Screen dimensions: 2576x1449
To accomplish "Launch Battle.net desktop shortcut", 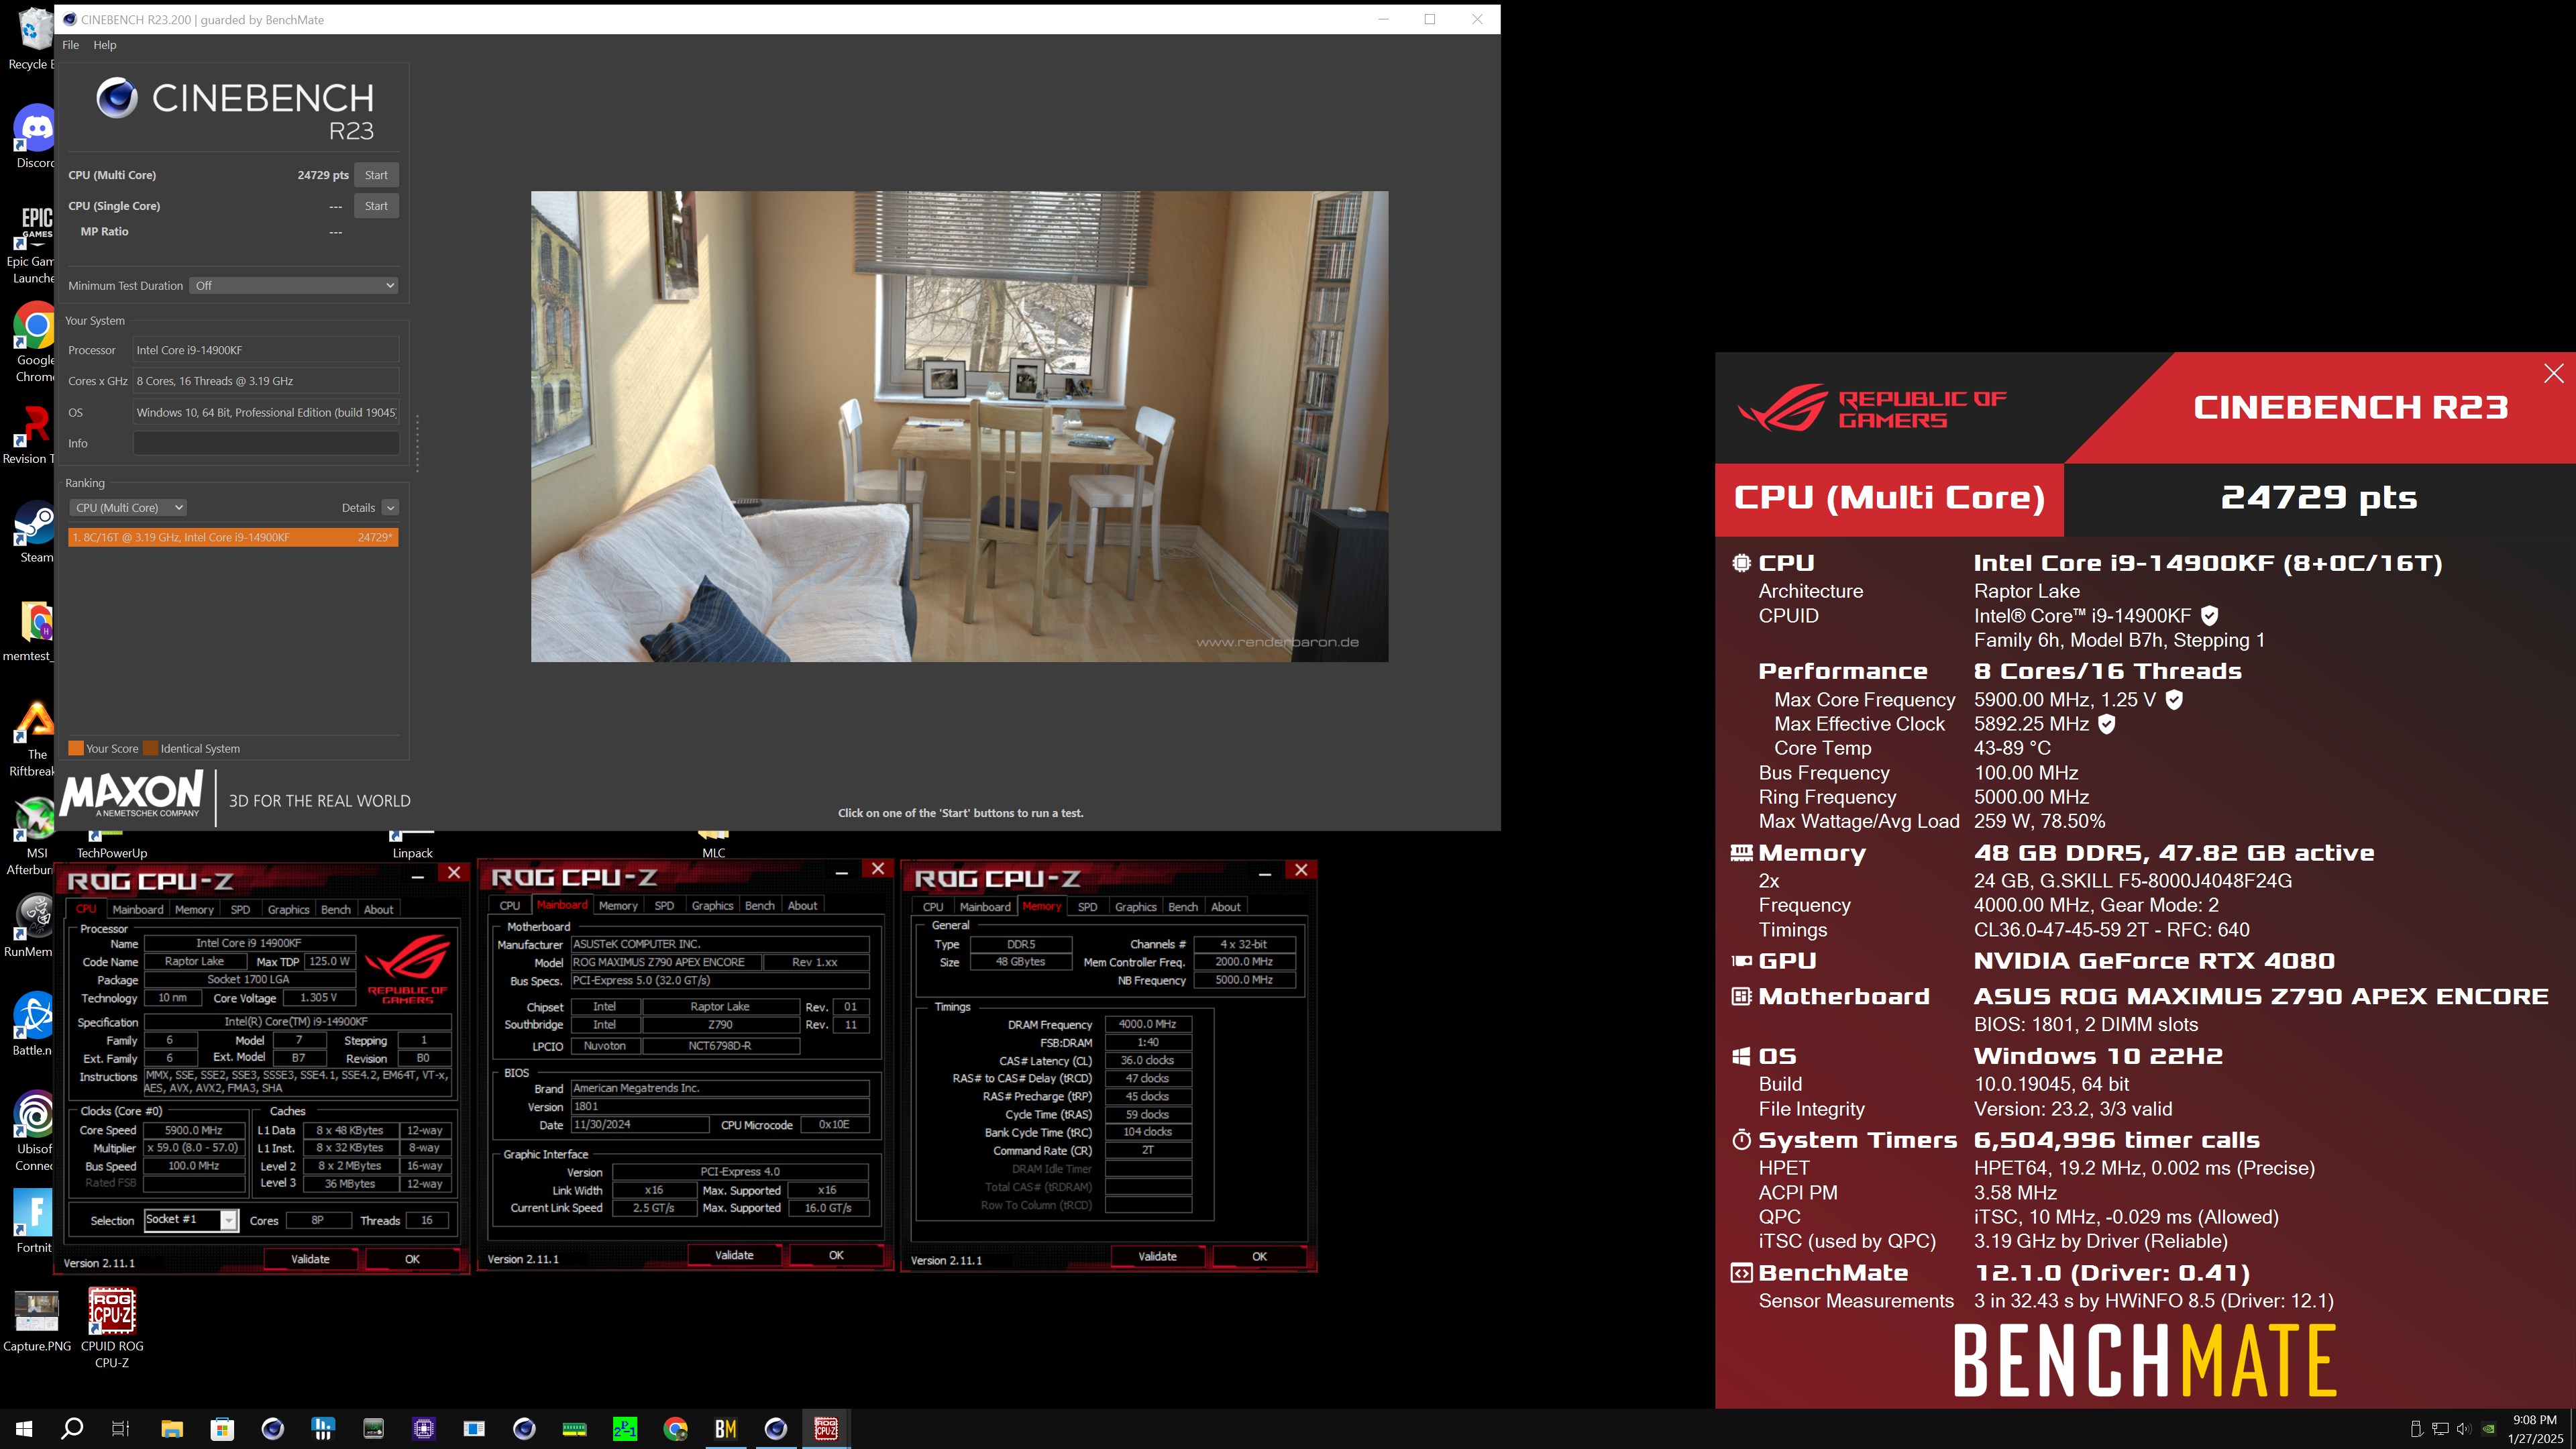I will [x=34, y=1024].
